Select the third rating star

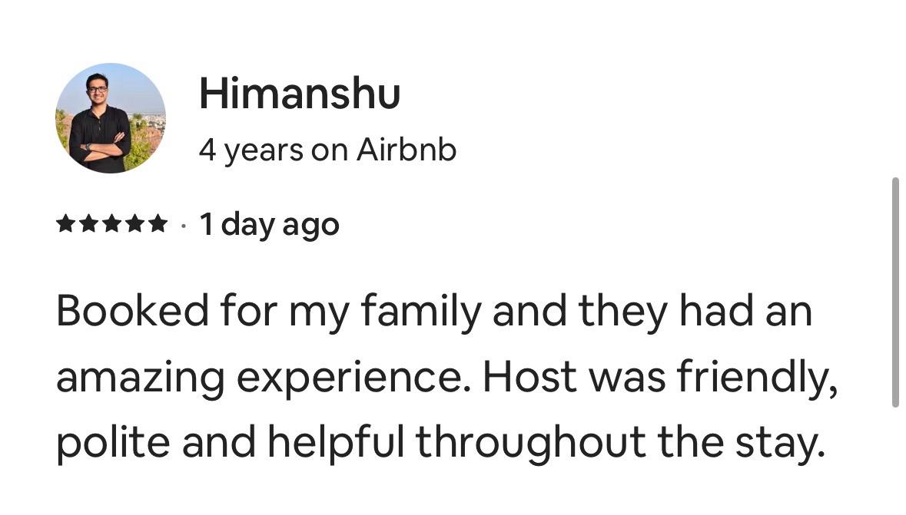[x=111, y=225]
